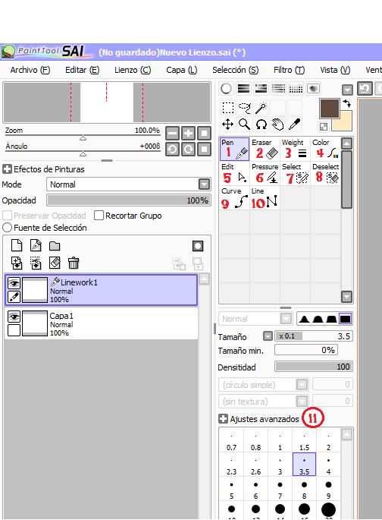The width and height of the screenshot is (382, 520).
Task: Activate the rectangular selection tool
Action: point(227,108)
